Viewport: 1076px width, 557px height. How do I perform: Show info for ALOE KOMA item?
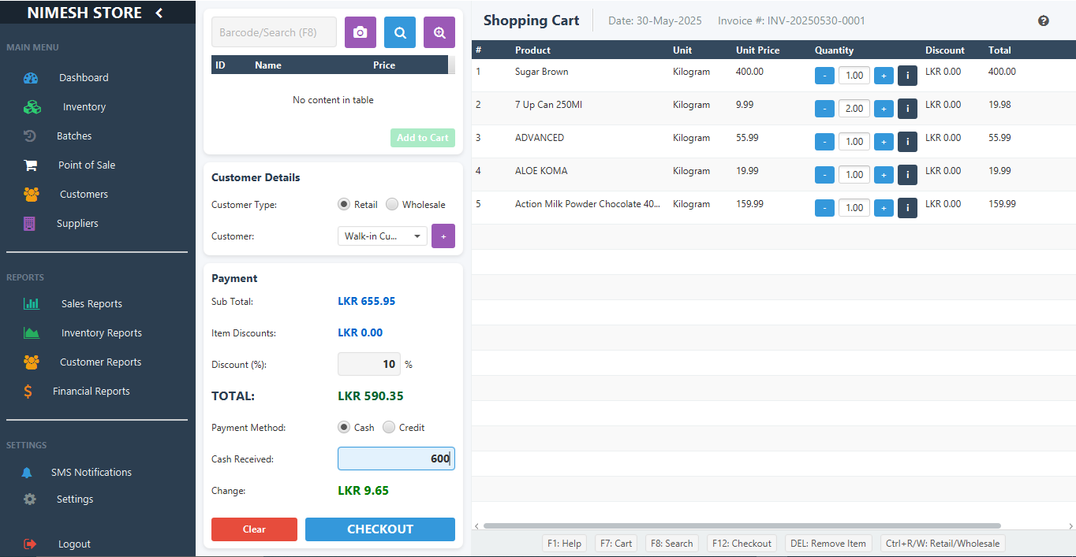point(907,175)
